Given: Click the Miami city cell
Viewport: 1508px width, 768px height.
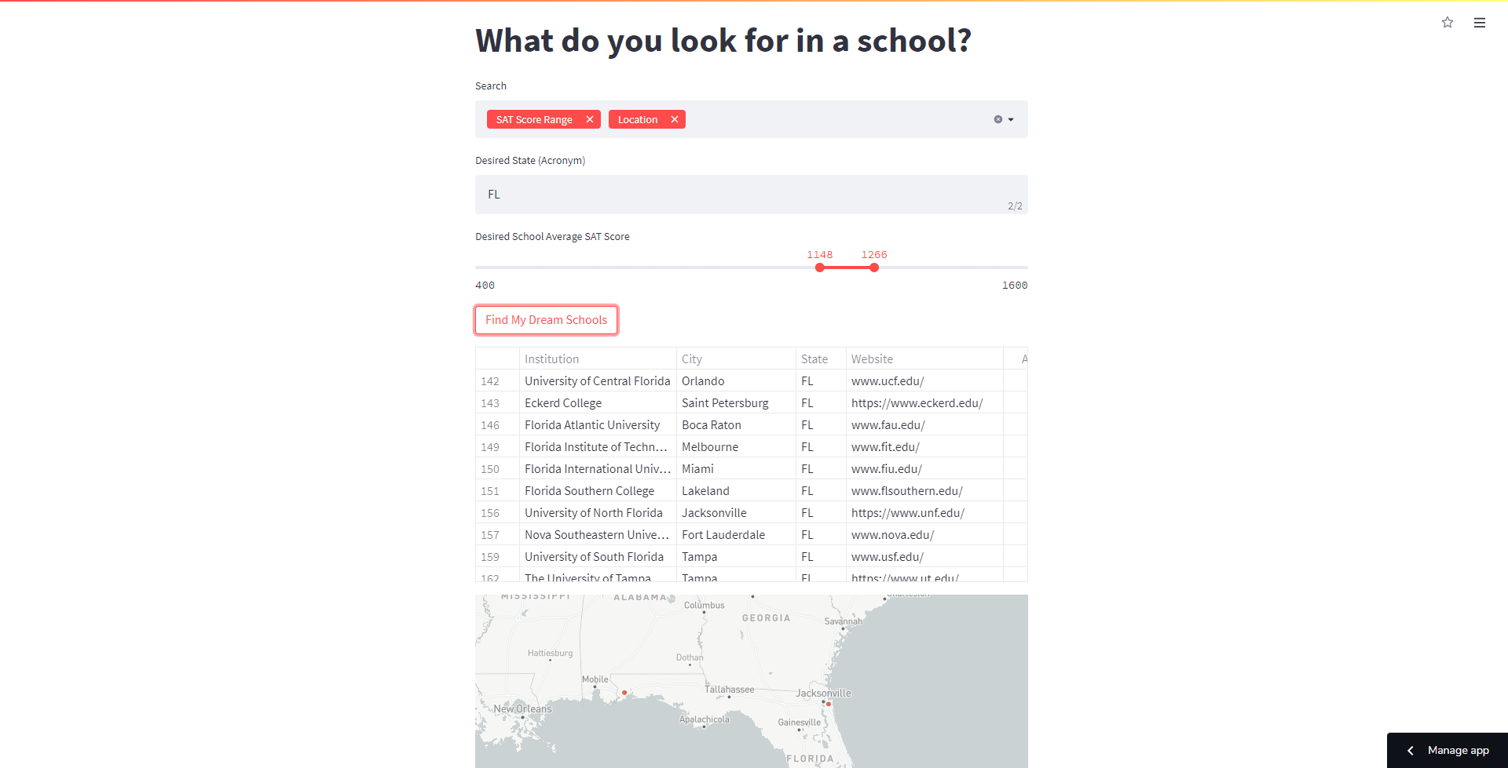Looking at the screenshot, I should [736, 468].
